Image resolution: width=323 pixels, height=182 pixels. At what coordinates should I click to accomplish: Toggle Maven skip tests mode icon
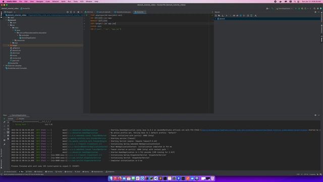coord(240,16)
